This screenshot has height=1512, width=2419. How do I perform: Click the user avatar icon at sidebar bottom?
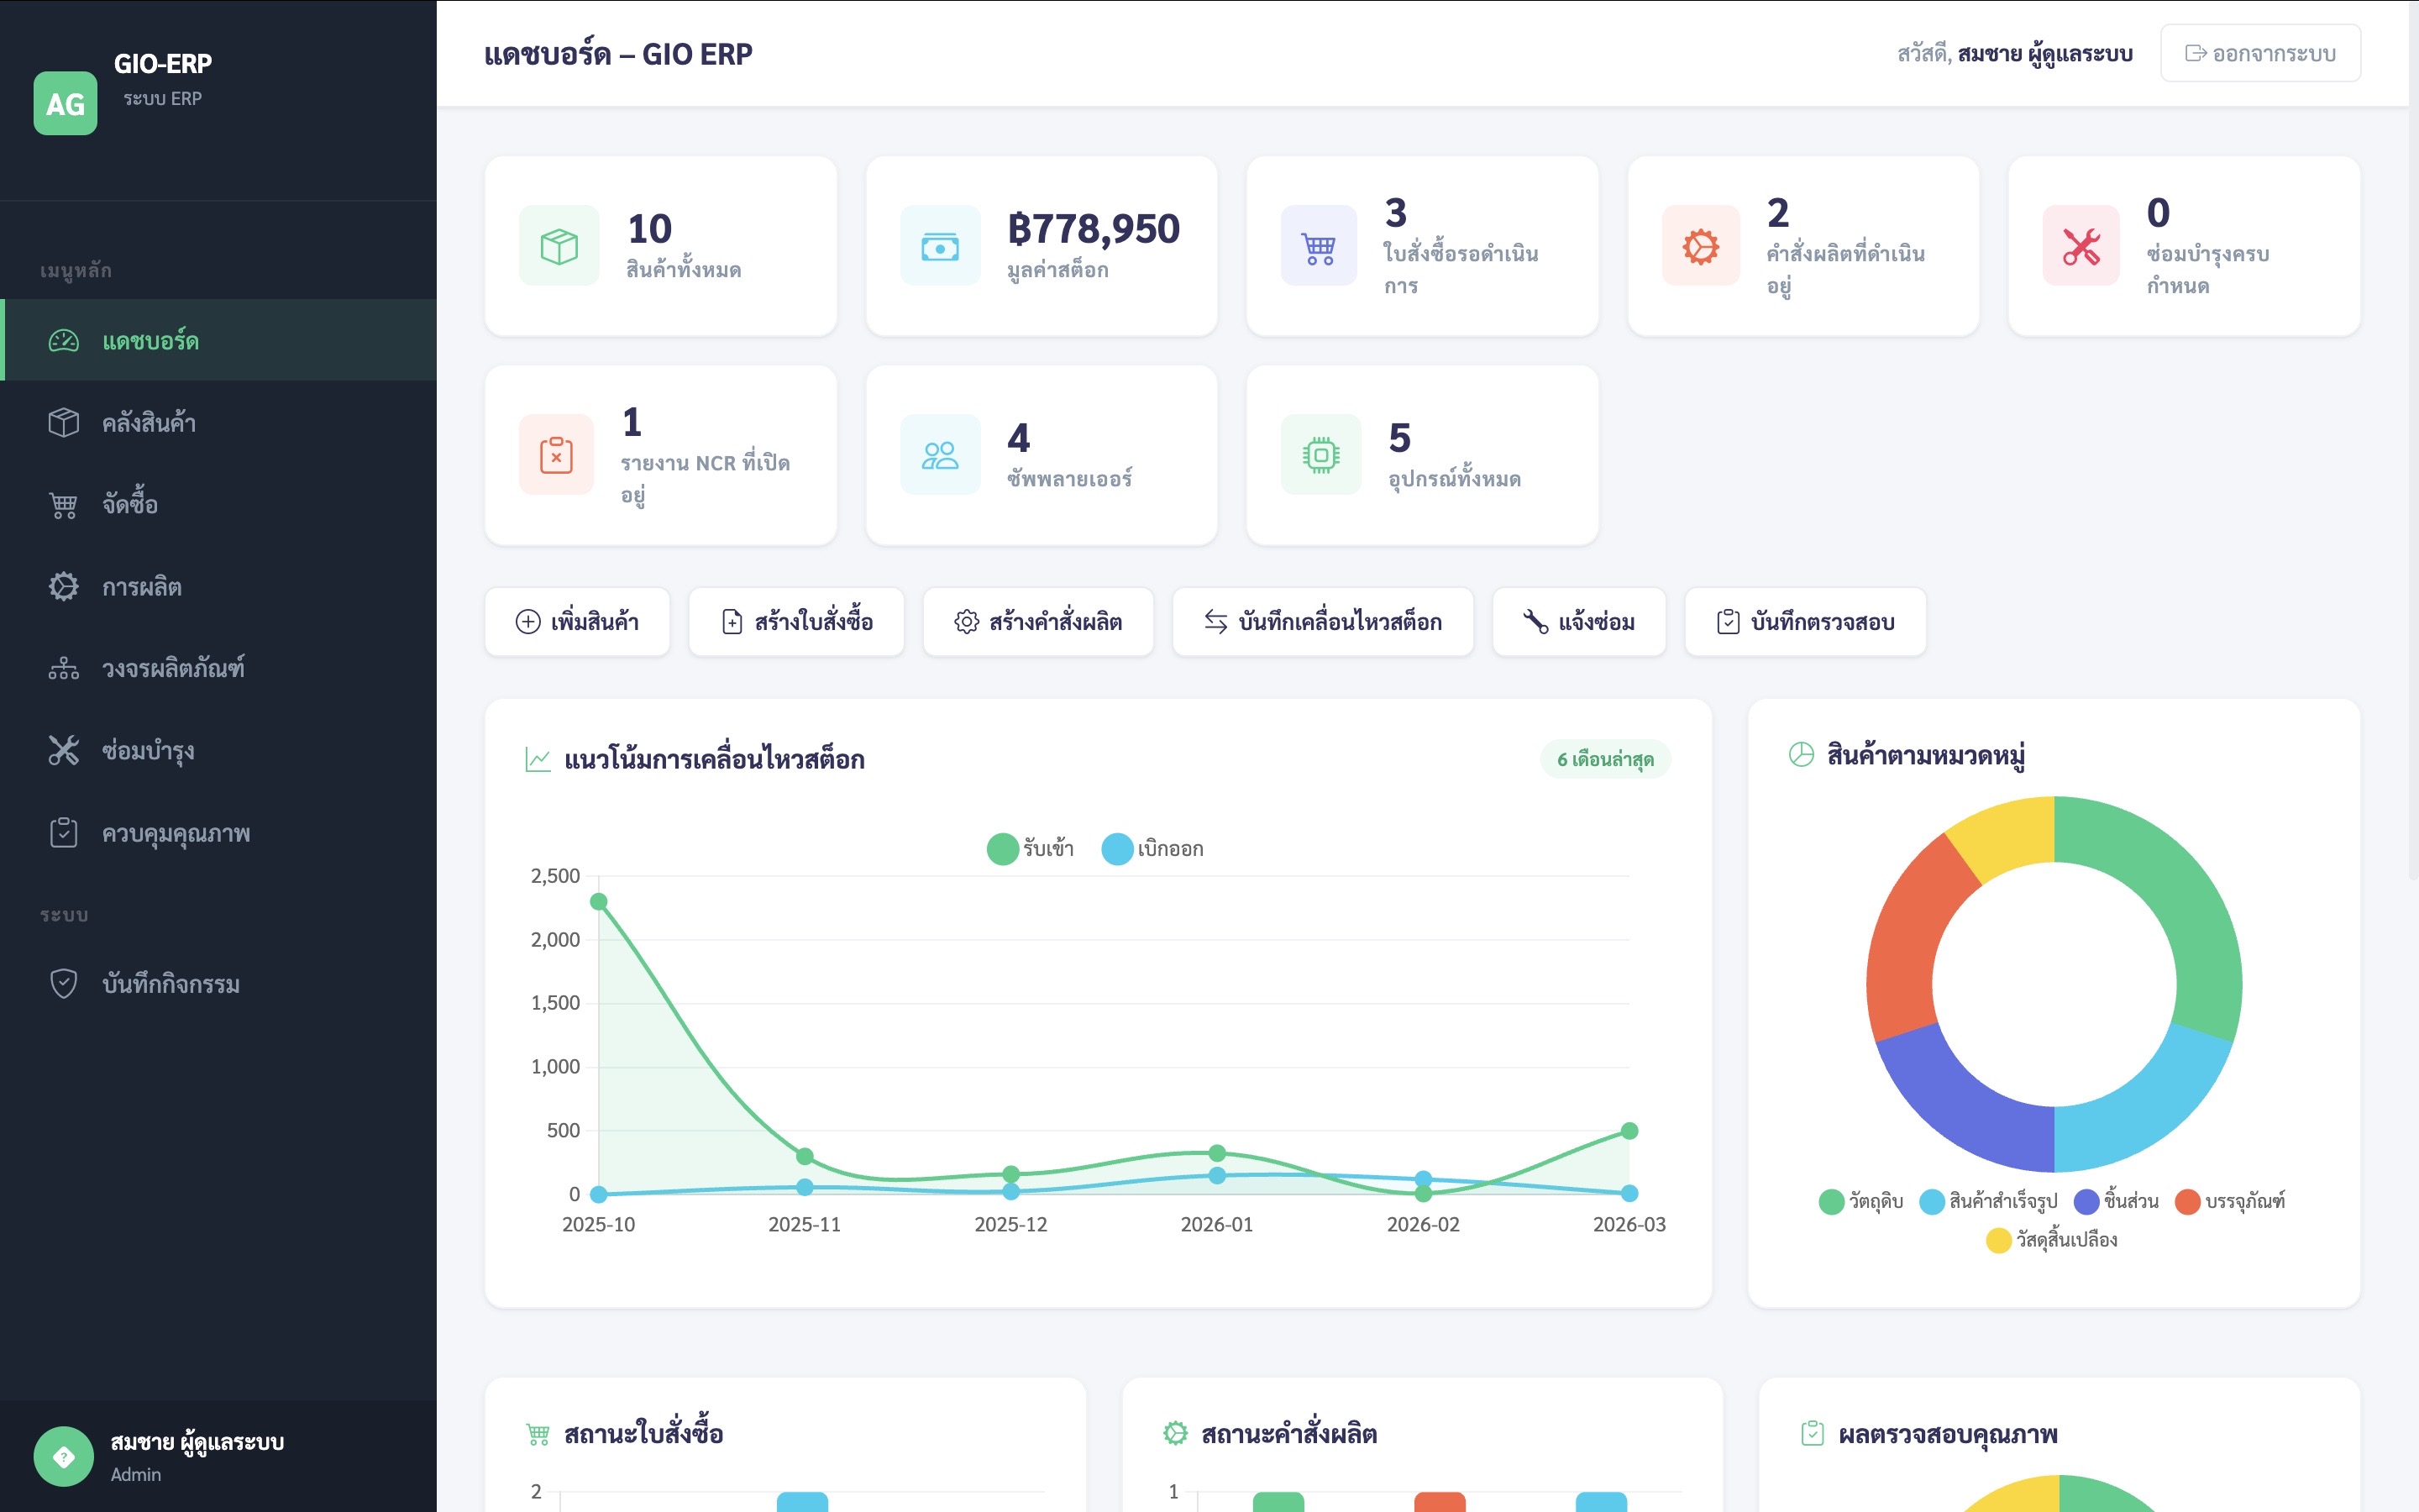point(63,1456)
